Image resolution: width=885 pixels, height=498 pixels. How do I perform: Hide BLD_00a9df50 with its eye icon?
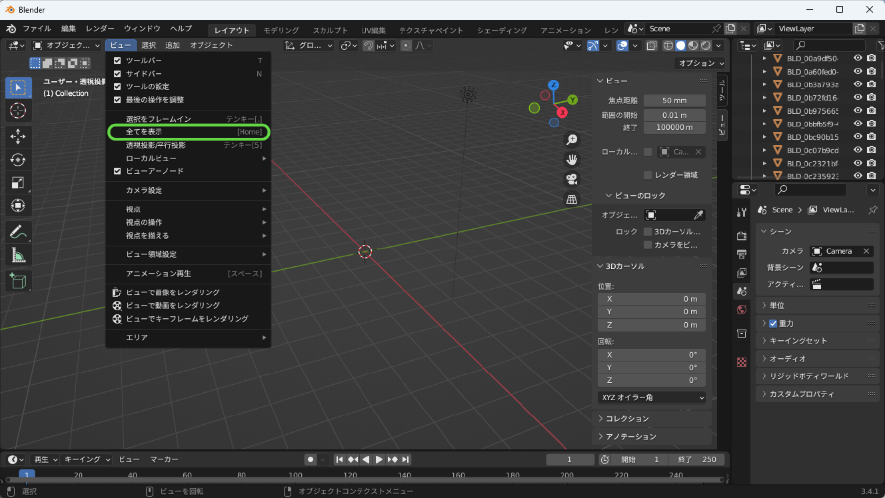858,58
